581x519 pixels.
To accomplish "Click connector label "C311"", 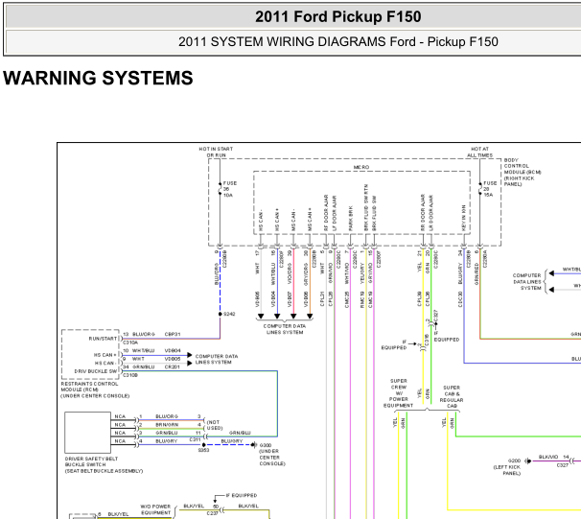I will coord(195,439).
